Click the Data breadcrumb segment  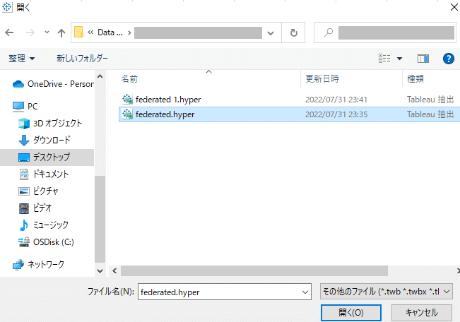110,32
